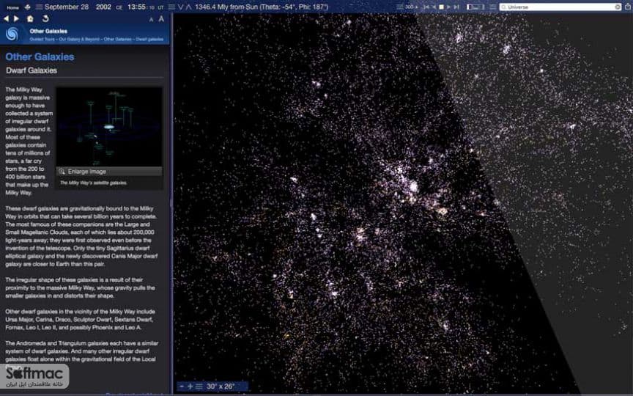Screen dimensions: 633x396
Task: Decrease text size with small A
Action: pyautogui.click(x=152, y=19)
